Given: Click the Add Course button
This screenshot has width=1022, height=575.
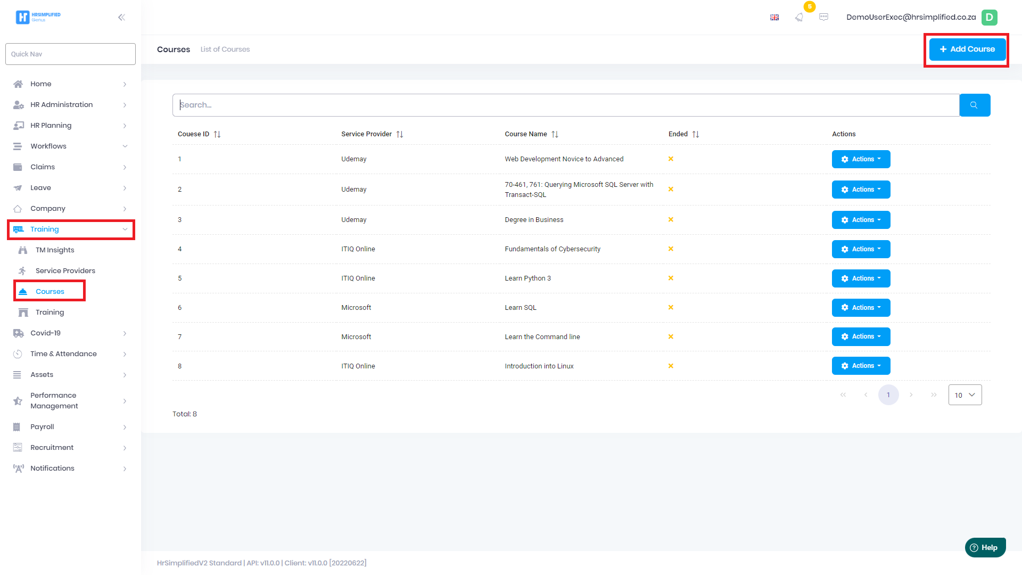Looking at the screenshot, I should click(967, 49).
